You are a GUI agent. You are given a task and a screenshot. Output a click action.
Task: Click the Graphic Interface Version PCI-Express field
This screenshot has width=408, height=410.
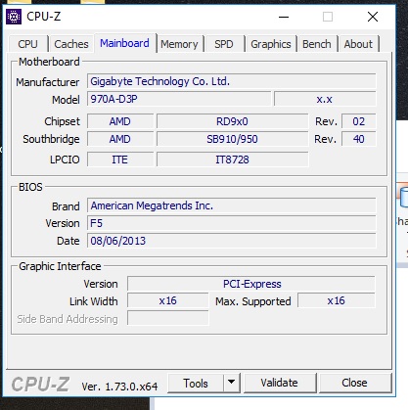251,284
